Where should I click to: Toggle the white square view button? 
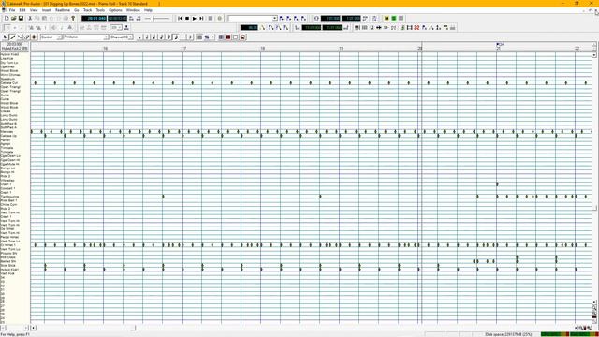point(236,37)
